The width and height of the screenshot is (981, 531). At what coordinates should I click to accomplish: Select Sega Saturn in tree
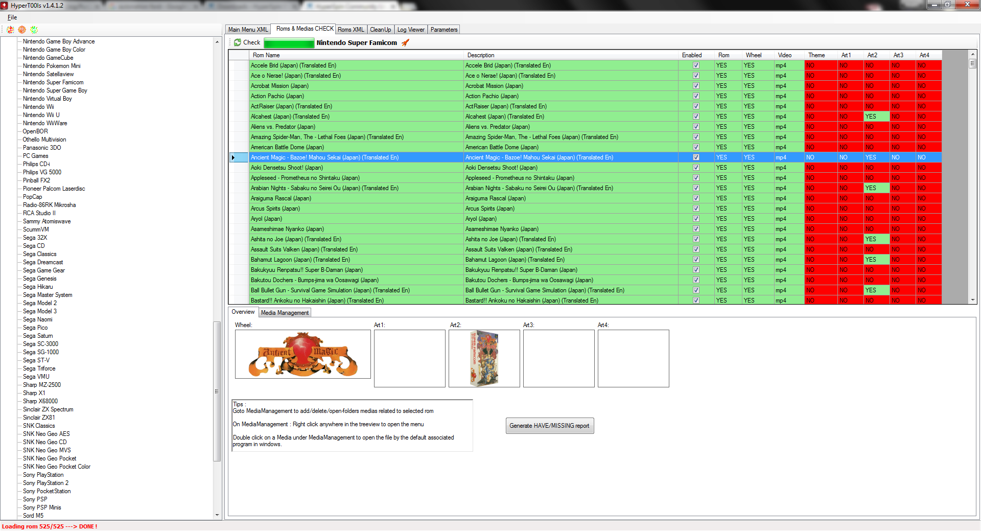(38, 336)
